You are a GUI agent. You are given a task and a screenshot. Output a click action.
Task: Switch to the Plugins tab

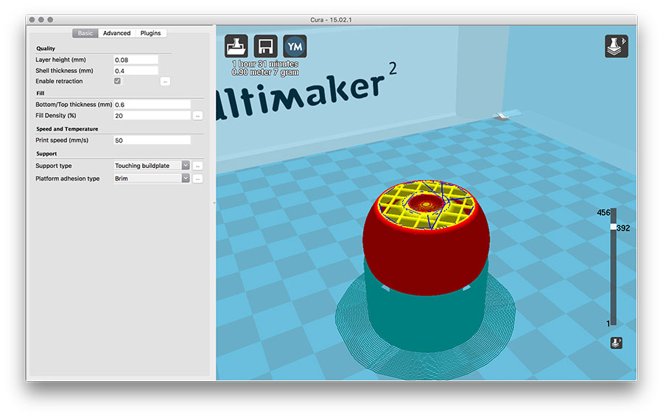[150, 33]
